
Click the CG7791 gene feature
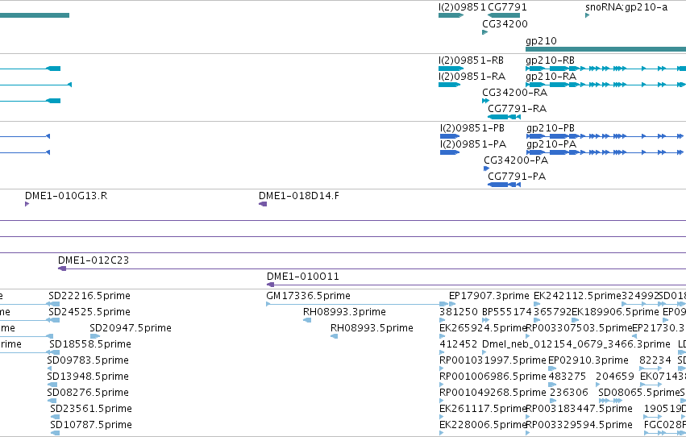click(x=504, y=15)
